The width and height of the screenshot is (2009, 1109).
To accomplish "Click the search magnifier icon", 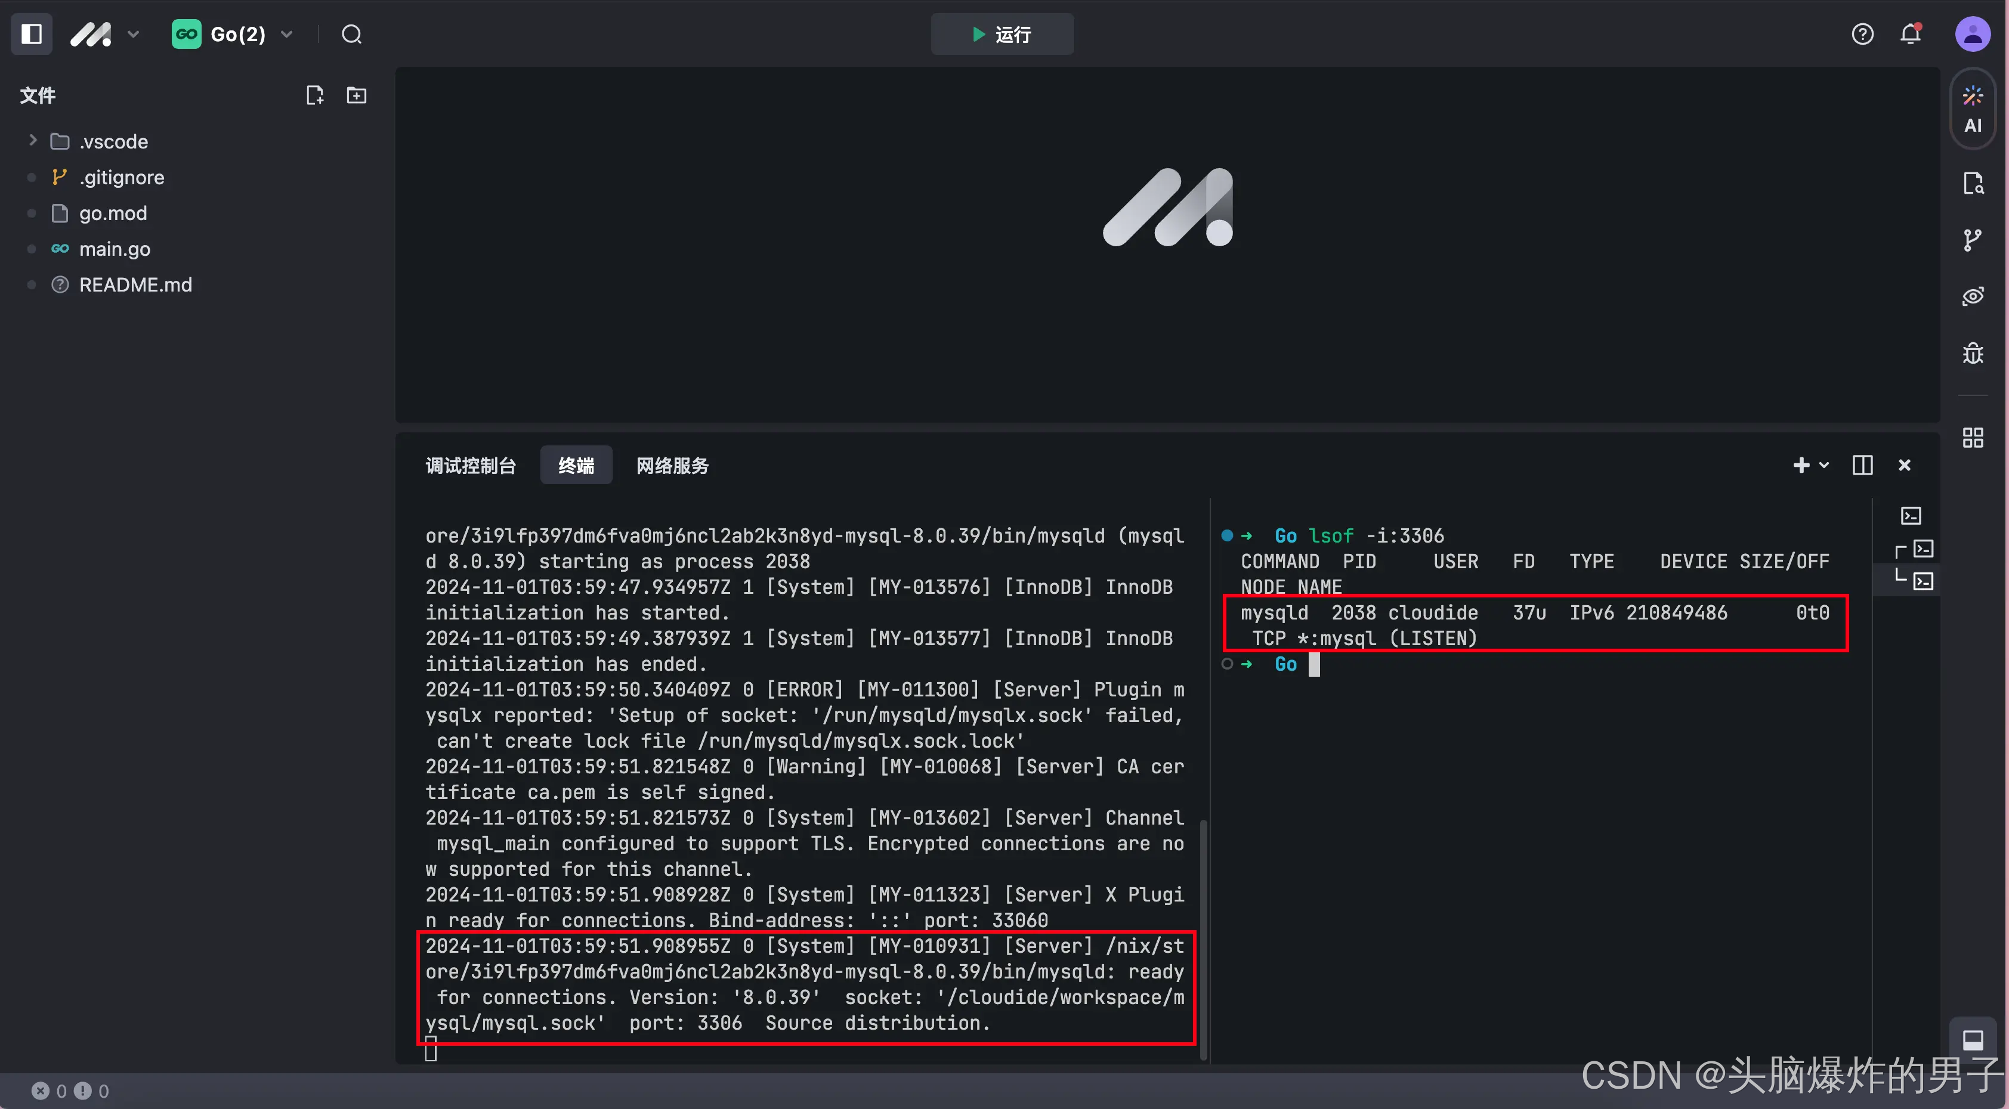I will pos(352,35).
